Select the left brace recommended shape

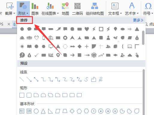[x=123, y=46]
